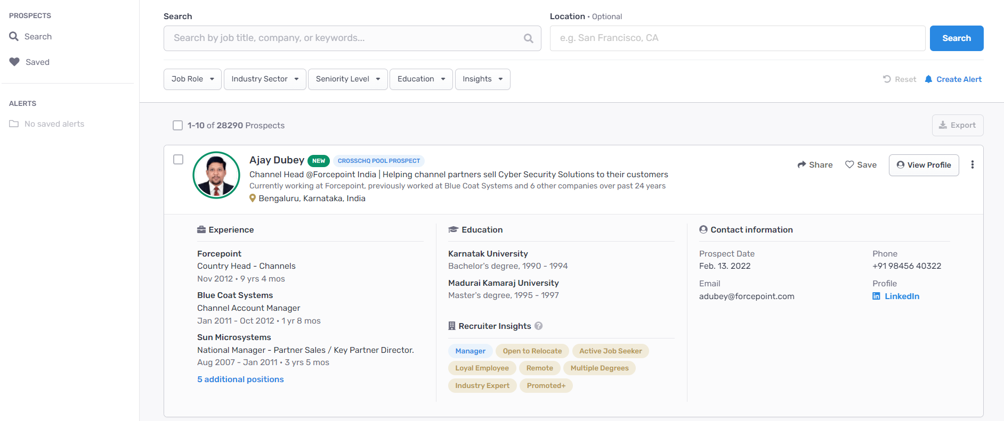Click the Contact information person icon
1004x421 pixels.
(x=703, y=229)
